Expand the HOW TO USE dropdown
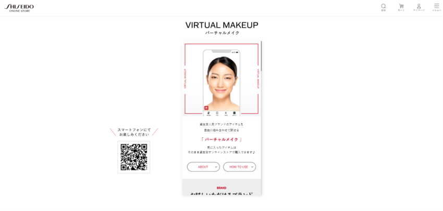 point(240,167)
